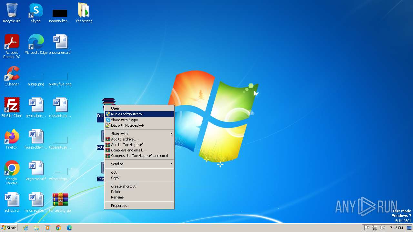This screenshot has width=413, height=232.
Task: Open the network tray icon
Action: 375,228
